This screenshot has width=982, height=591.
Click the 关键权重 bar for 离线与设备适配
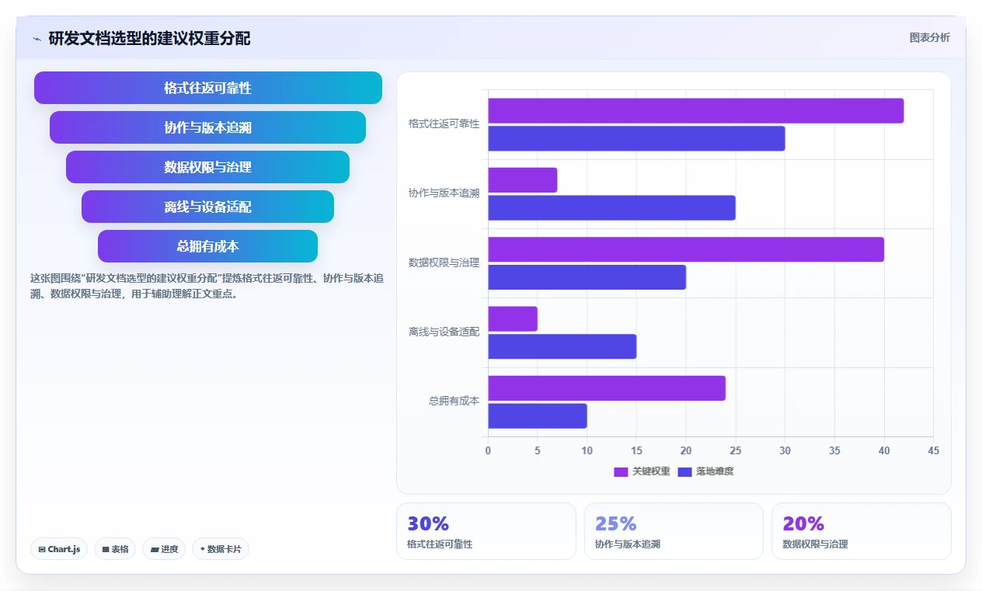click(513, 319)
